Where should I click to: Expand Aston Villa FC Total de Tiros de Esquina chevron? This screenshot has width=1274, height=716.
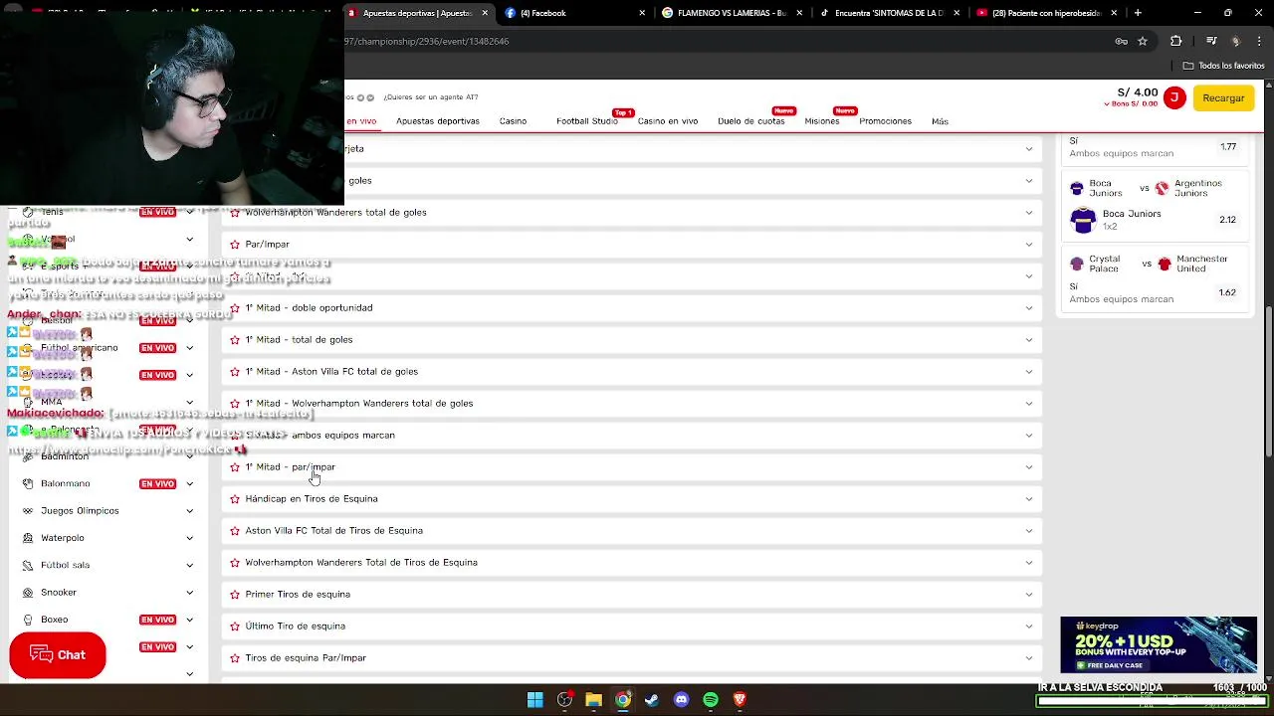pyautogui.click(x=1029, y=531)
